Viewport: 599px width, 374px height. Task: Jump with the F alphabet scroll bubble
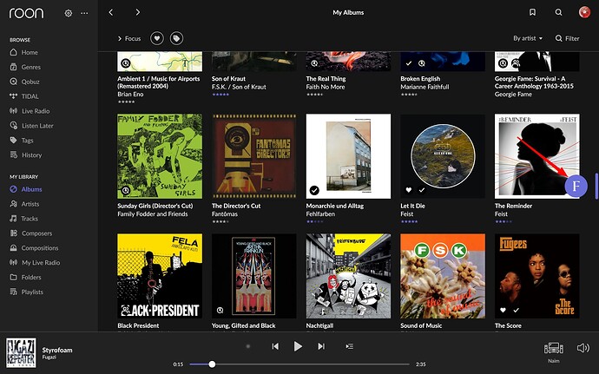click(576, 186)
